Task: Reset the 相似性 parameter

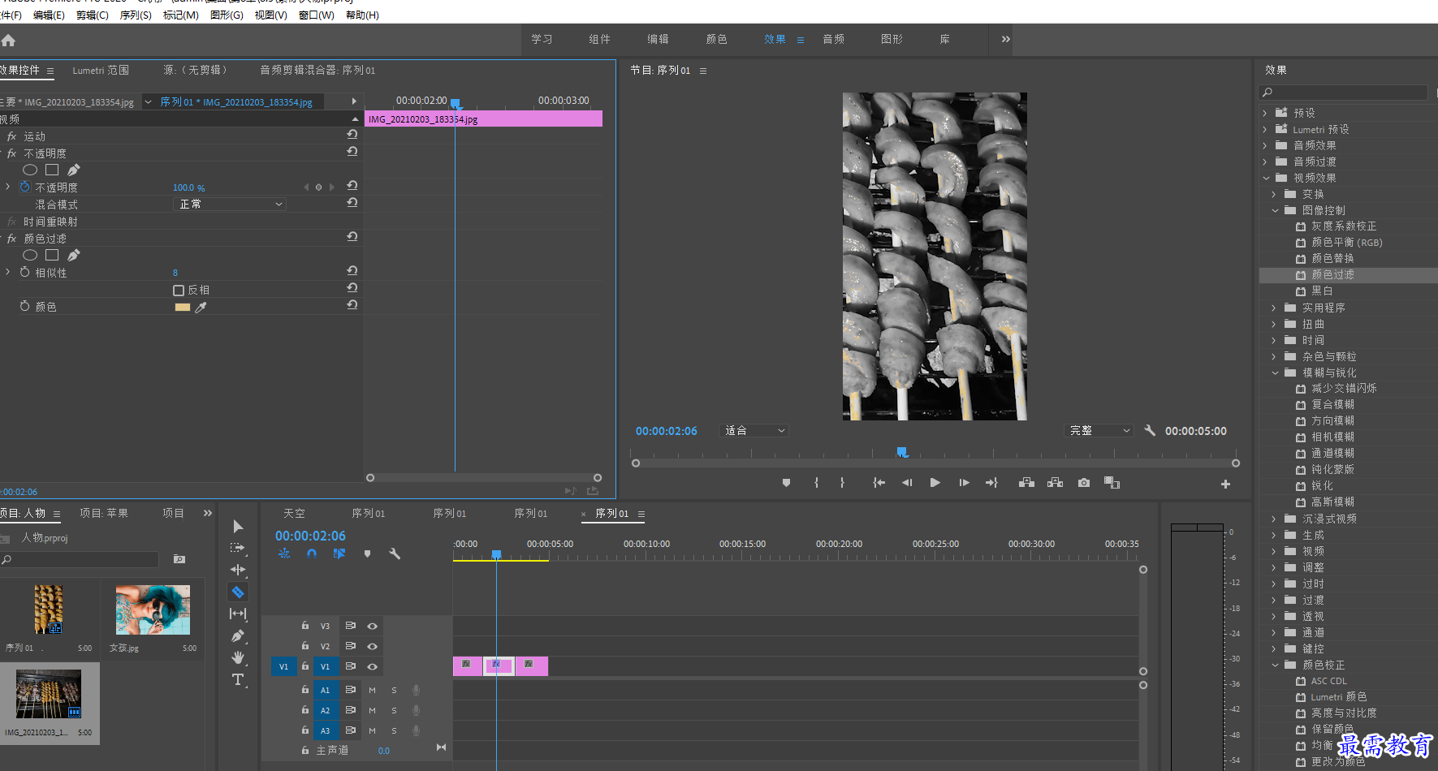Action: point(352,270)
